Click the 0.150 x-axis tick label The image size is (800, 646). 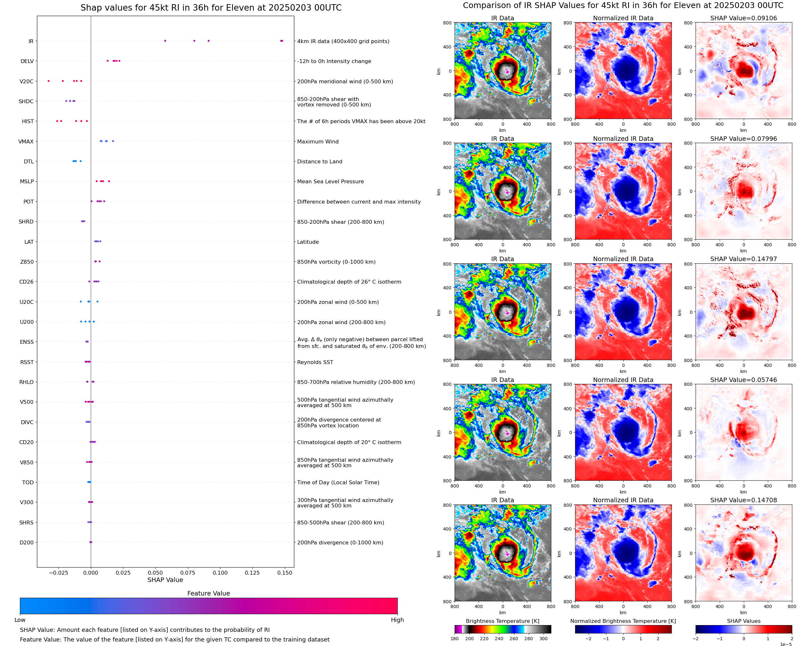(285, 573)
